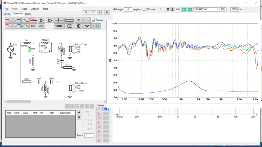The width and height of the screenshot is (262, 147).
Task: Select variant S8
Action: click(x=99, y=140)
